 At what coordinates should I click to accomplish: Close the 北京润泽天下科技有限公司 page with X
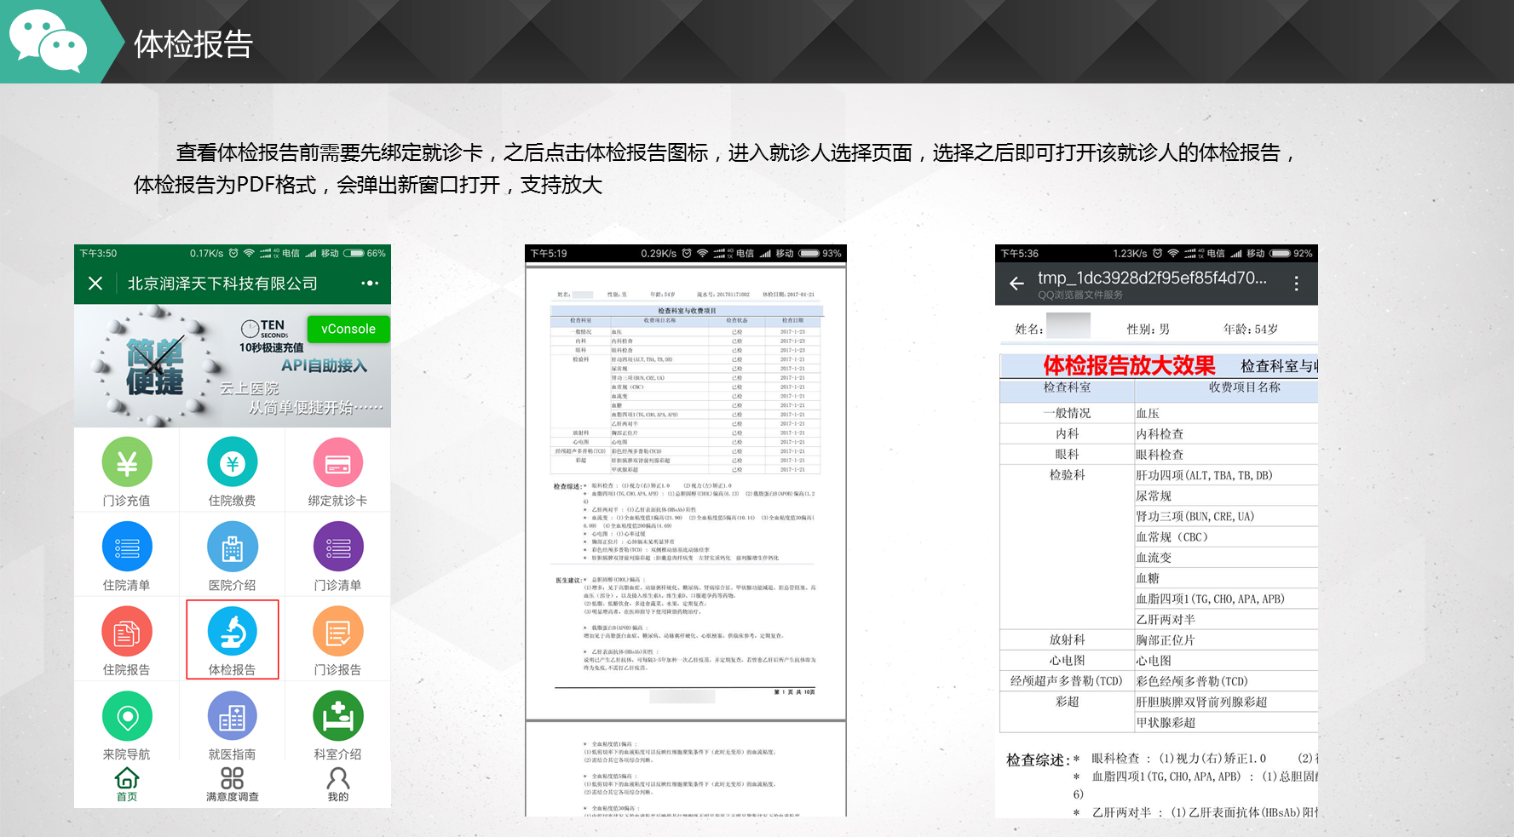(x=95, y=284)
